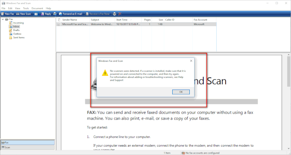291x155 pixels.
Task: Click the preview pane scroll up arrow
Action: (x=289, y=55)
